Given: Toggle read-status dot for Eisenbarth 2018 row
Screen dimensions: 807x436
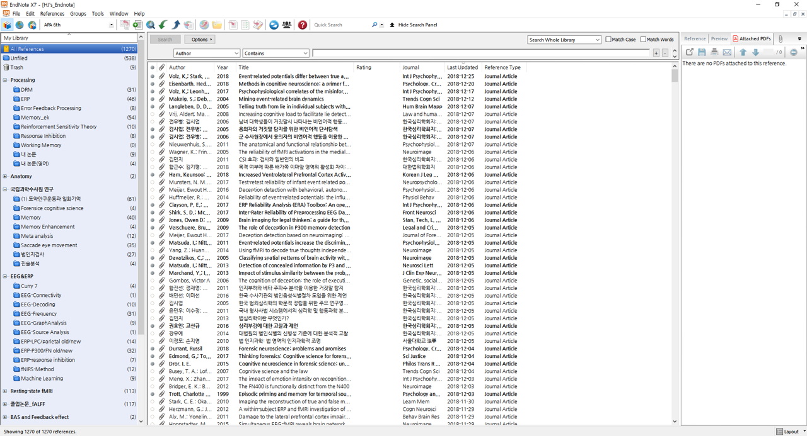Looking at the screenshot, I should [153, 84].
